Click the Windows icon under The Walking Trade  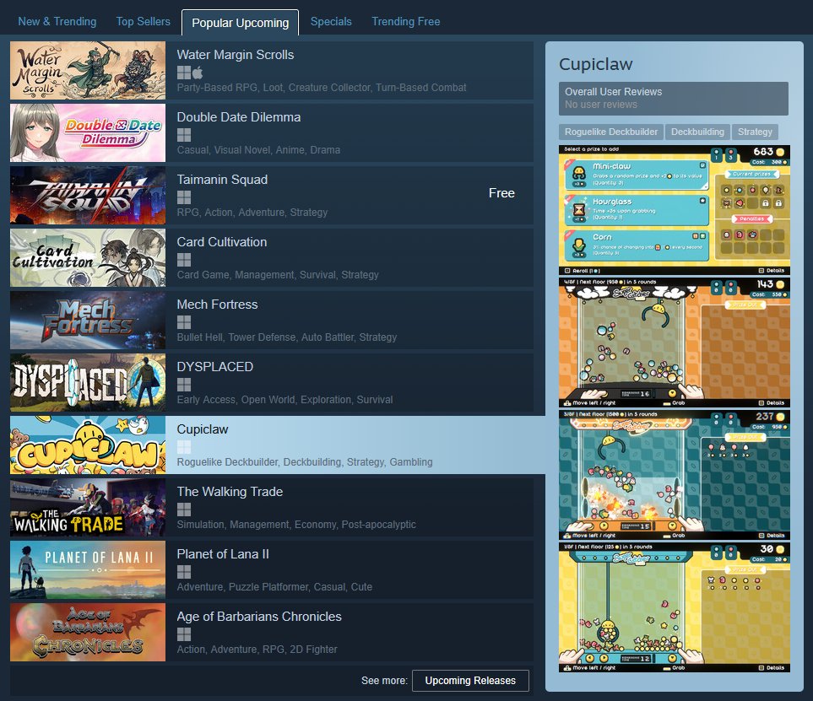(x=183, y=510)
